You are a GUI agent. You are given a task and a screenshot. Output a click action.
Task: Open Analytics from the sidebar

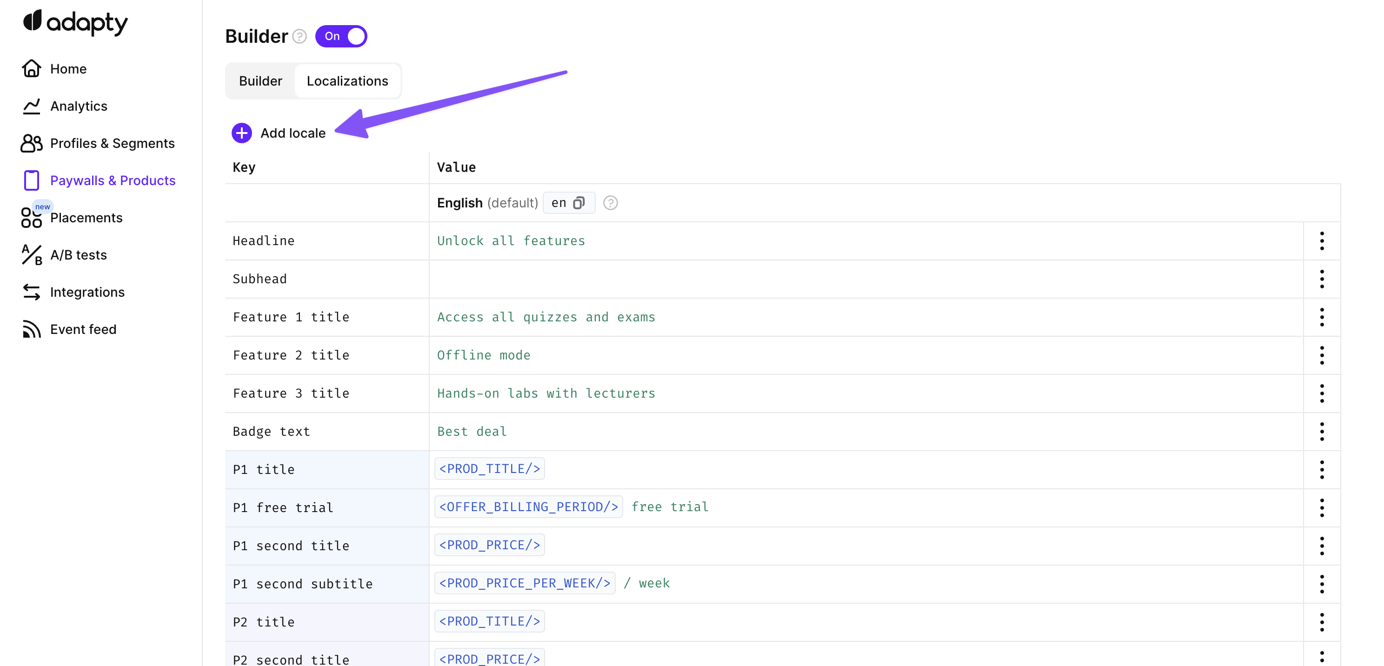79,106
